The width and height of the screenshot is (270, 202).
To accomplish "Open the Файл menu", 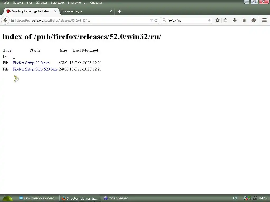I will (x=5, y=3).
